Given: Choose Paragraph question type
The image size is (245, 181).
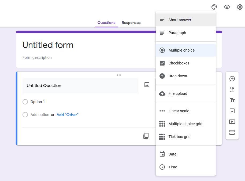Looking at the screenshot, I should (186, 33).
